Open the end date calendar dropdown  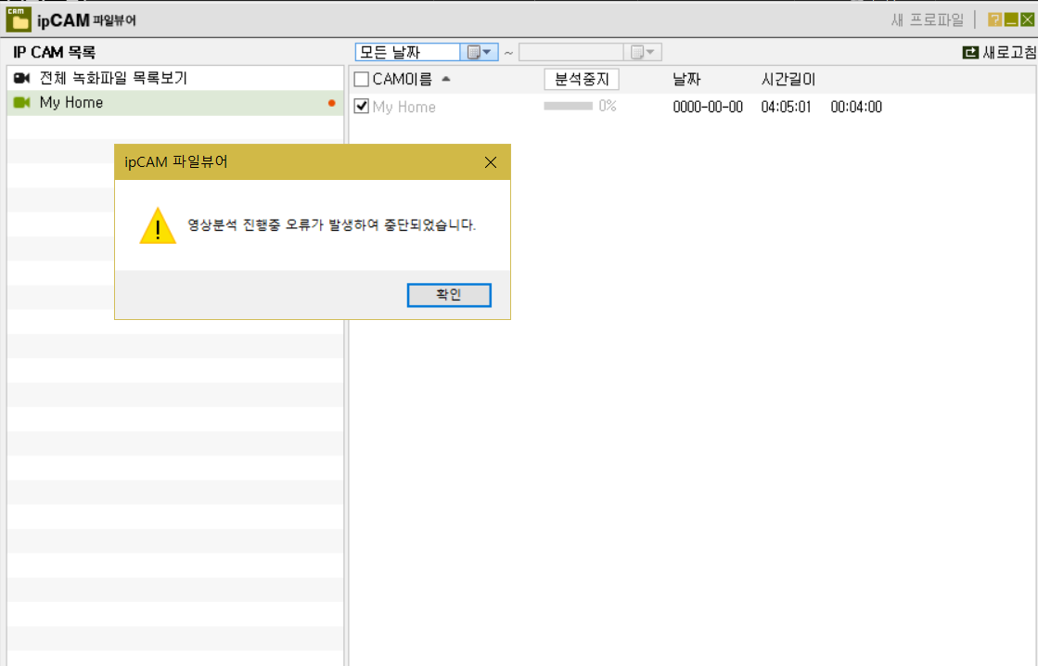click(643, 52)
